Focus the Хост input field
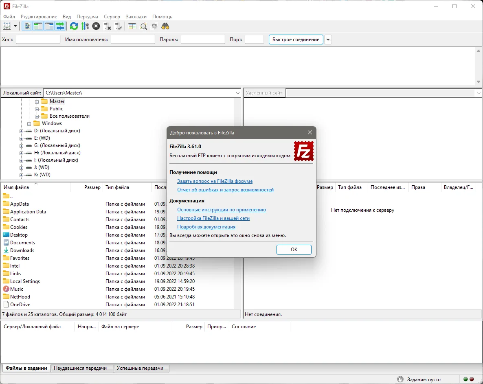483x384 pixels. (38, 39)
